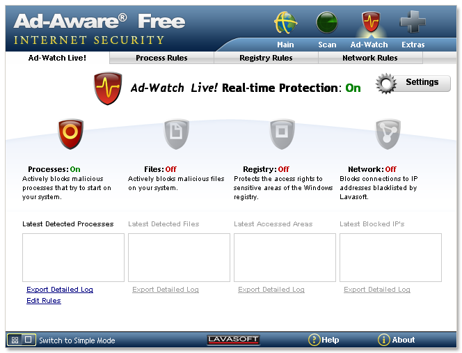Click the Scan navigation label

tap(327, 45)
